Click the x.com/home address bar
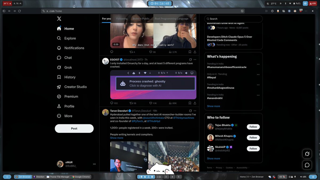This screenshot has width=320, height=180. [143, 11]
